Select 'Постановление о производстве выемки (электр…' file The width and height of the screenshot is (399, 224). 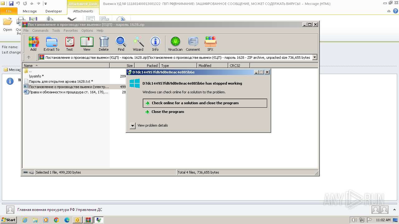click(66, 87)
